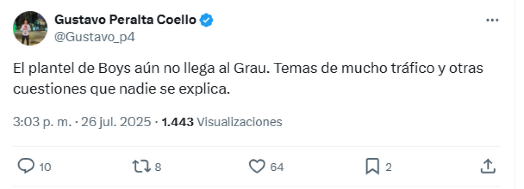Bookmark the tweet with the bookmark icon
This screenshot has width=524, height=189.
[372, 165]
